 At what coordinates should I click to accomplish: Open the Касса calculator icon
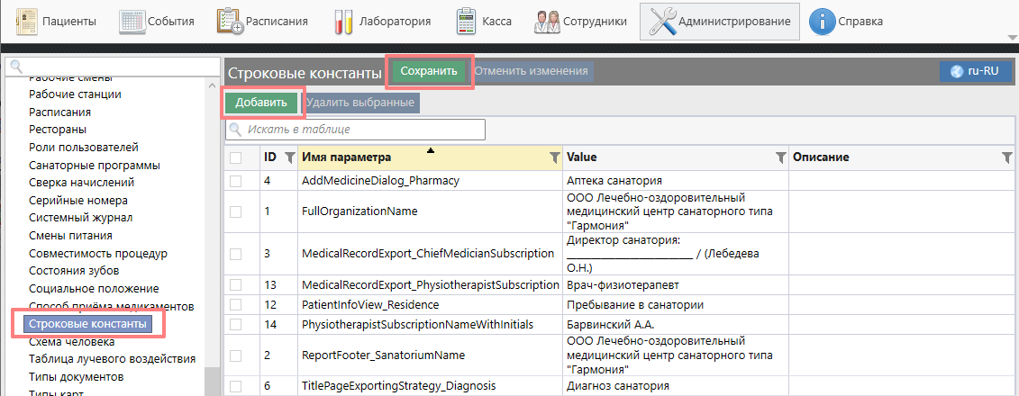pos(467,21)
